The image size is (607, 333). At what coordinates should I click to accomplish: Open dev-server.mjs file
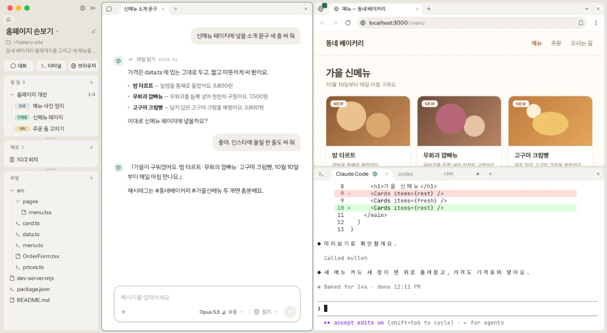pyautogui.click(x=35, y=278)
